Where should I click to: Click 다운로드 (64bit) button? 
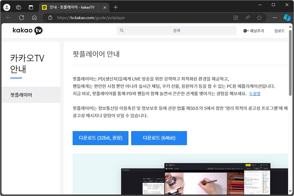pos(159,138)
